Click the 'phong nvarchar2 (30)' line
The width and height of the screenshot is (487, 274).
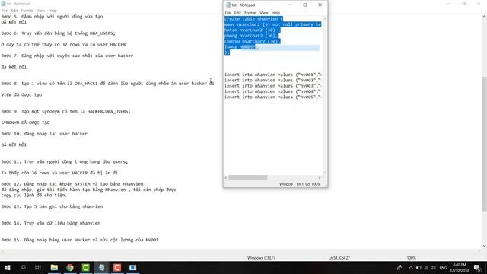[x=251, y=36]
